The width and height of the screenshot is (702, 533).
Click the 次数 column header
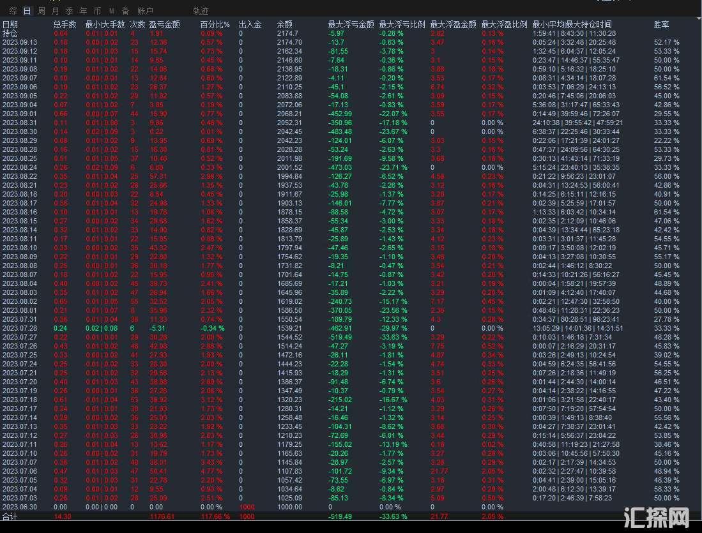[x=137, y=24]
